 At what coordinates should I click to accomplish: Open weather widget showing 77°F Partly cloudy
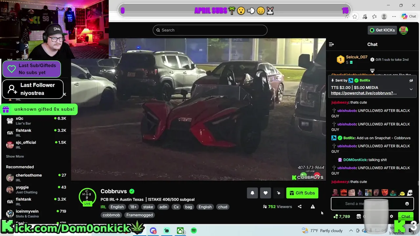click(x=322, y=231)
